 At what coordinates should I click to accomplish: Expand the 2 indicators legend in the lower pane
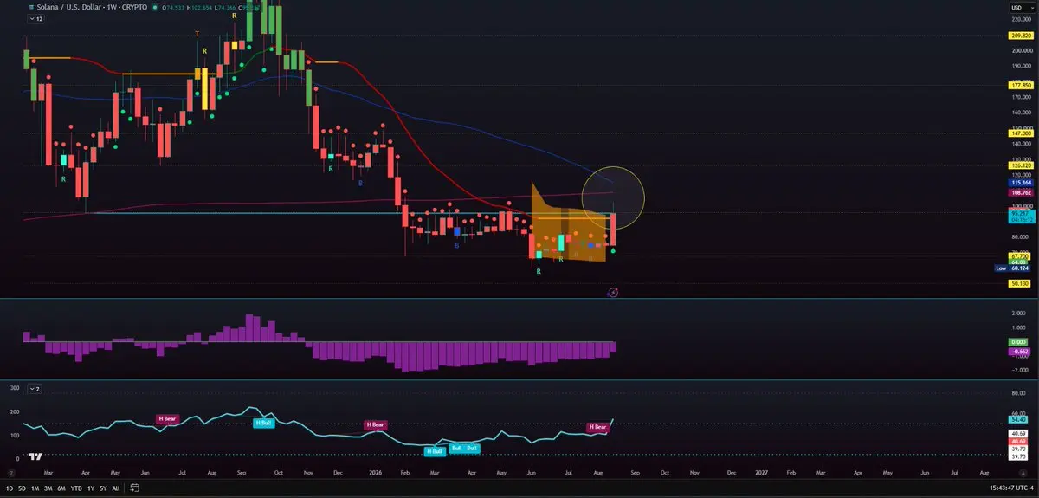[x=35, y=390]
